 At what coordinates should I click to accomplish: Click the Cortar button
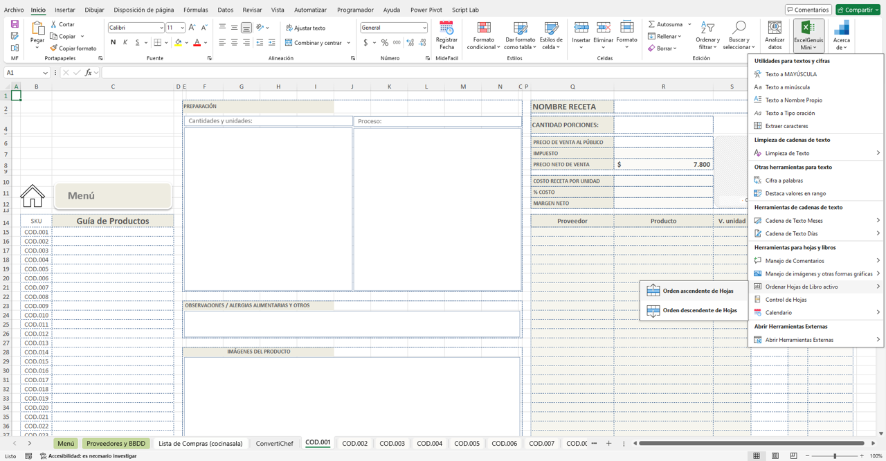(63, 24)
